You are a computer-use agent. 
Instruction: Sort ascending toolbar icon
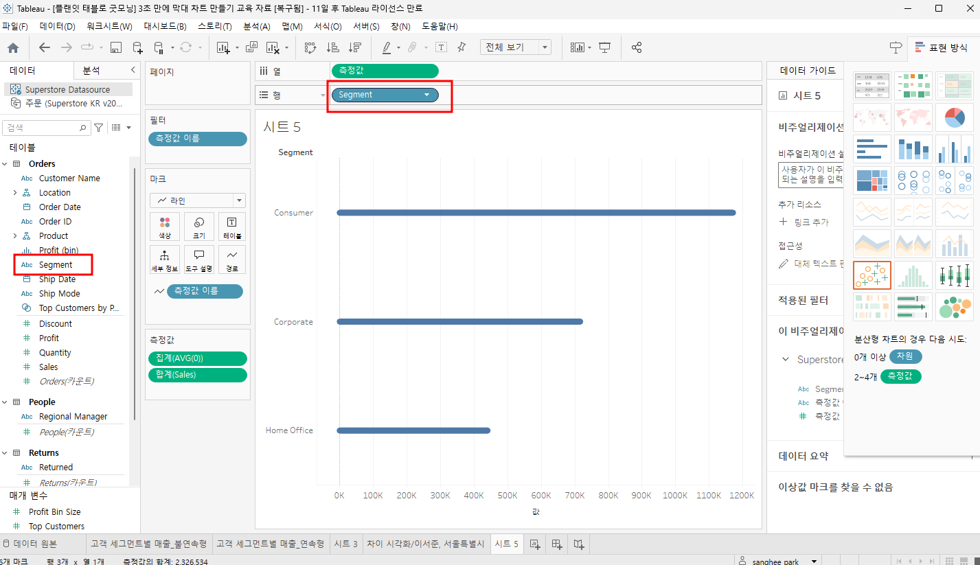pyautogui.click(x=333, y=47)
